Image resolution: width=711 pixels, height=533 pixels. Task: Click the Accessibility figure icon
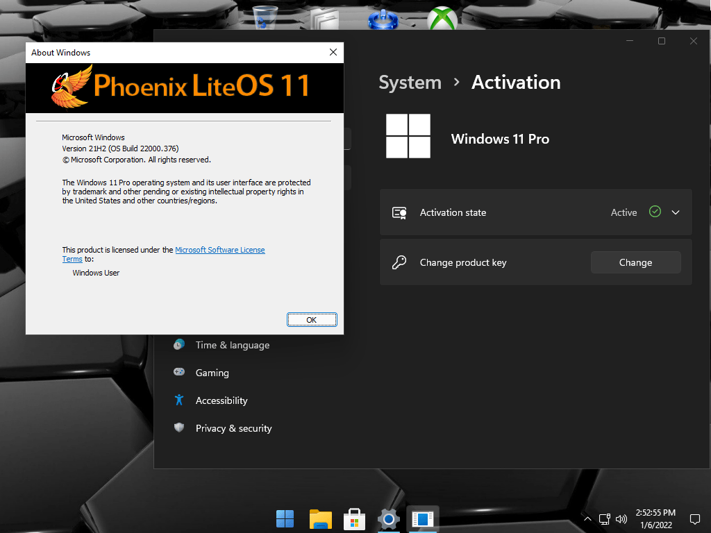point(179,400)
